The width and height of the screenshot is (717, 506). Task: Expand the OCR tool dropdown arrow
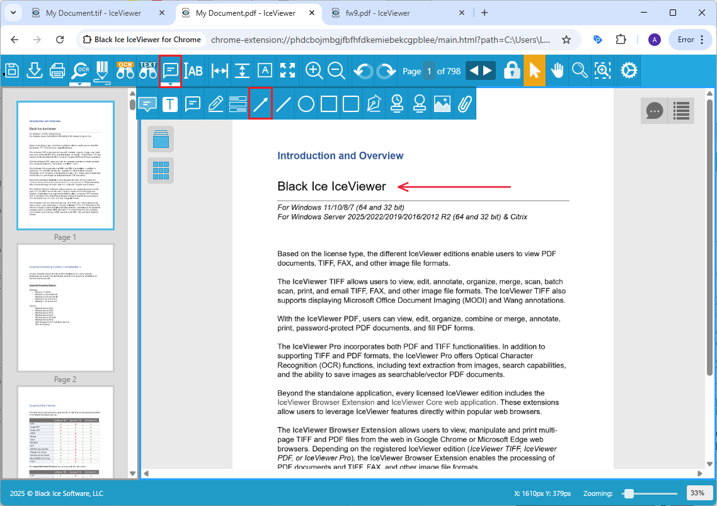coord(80,84)
